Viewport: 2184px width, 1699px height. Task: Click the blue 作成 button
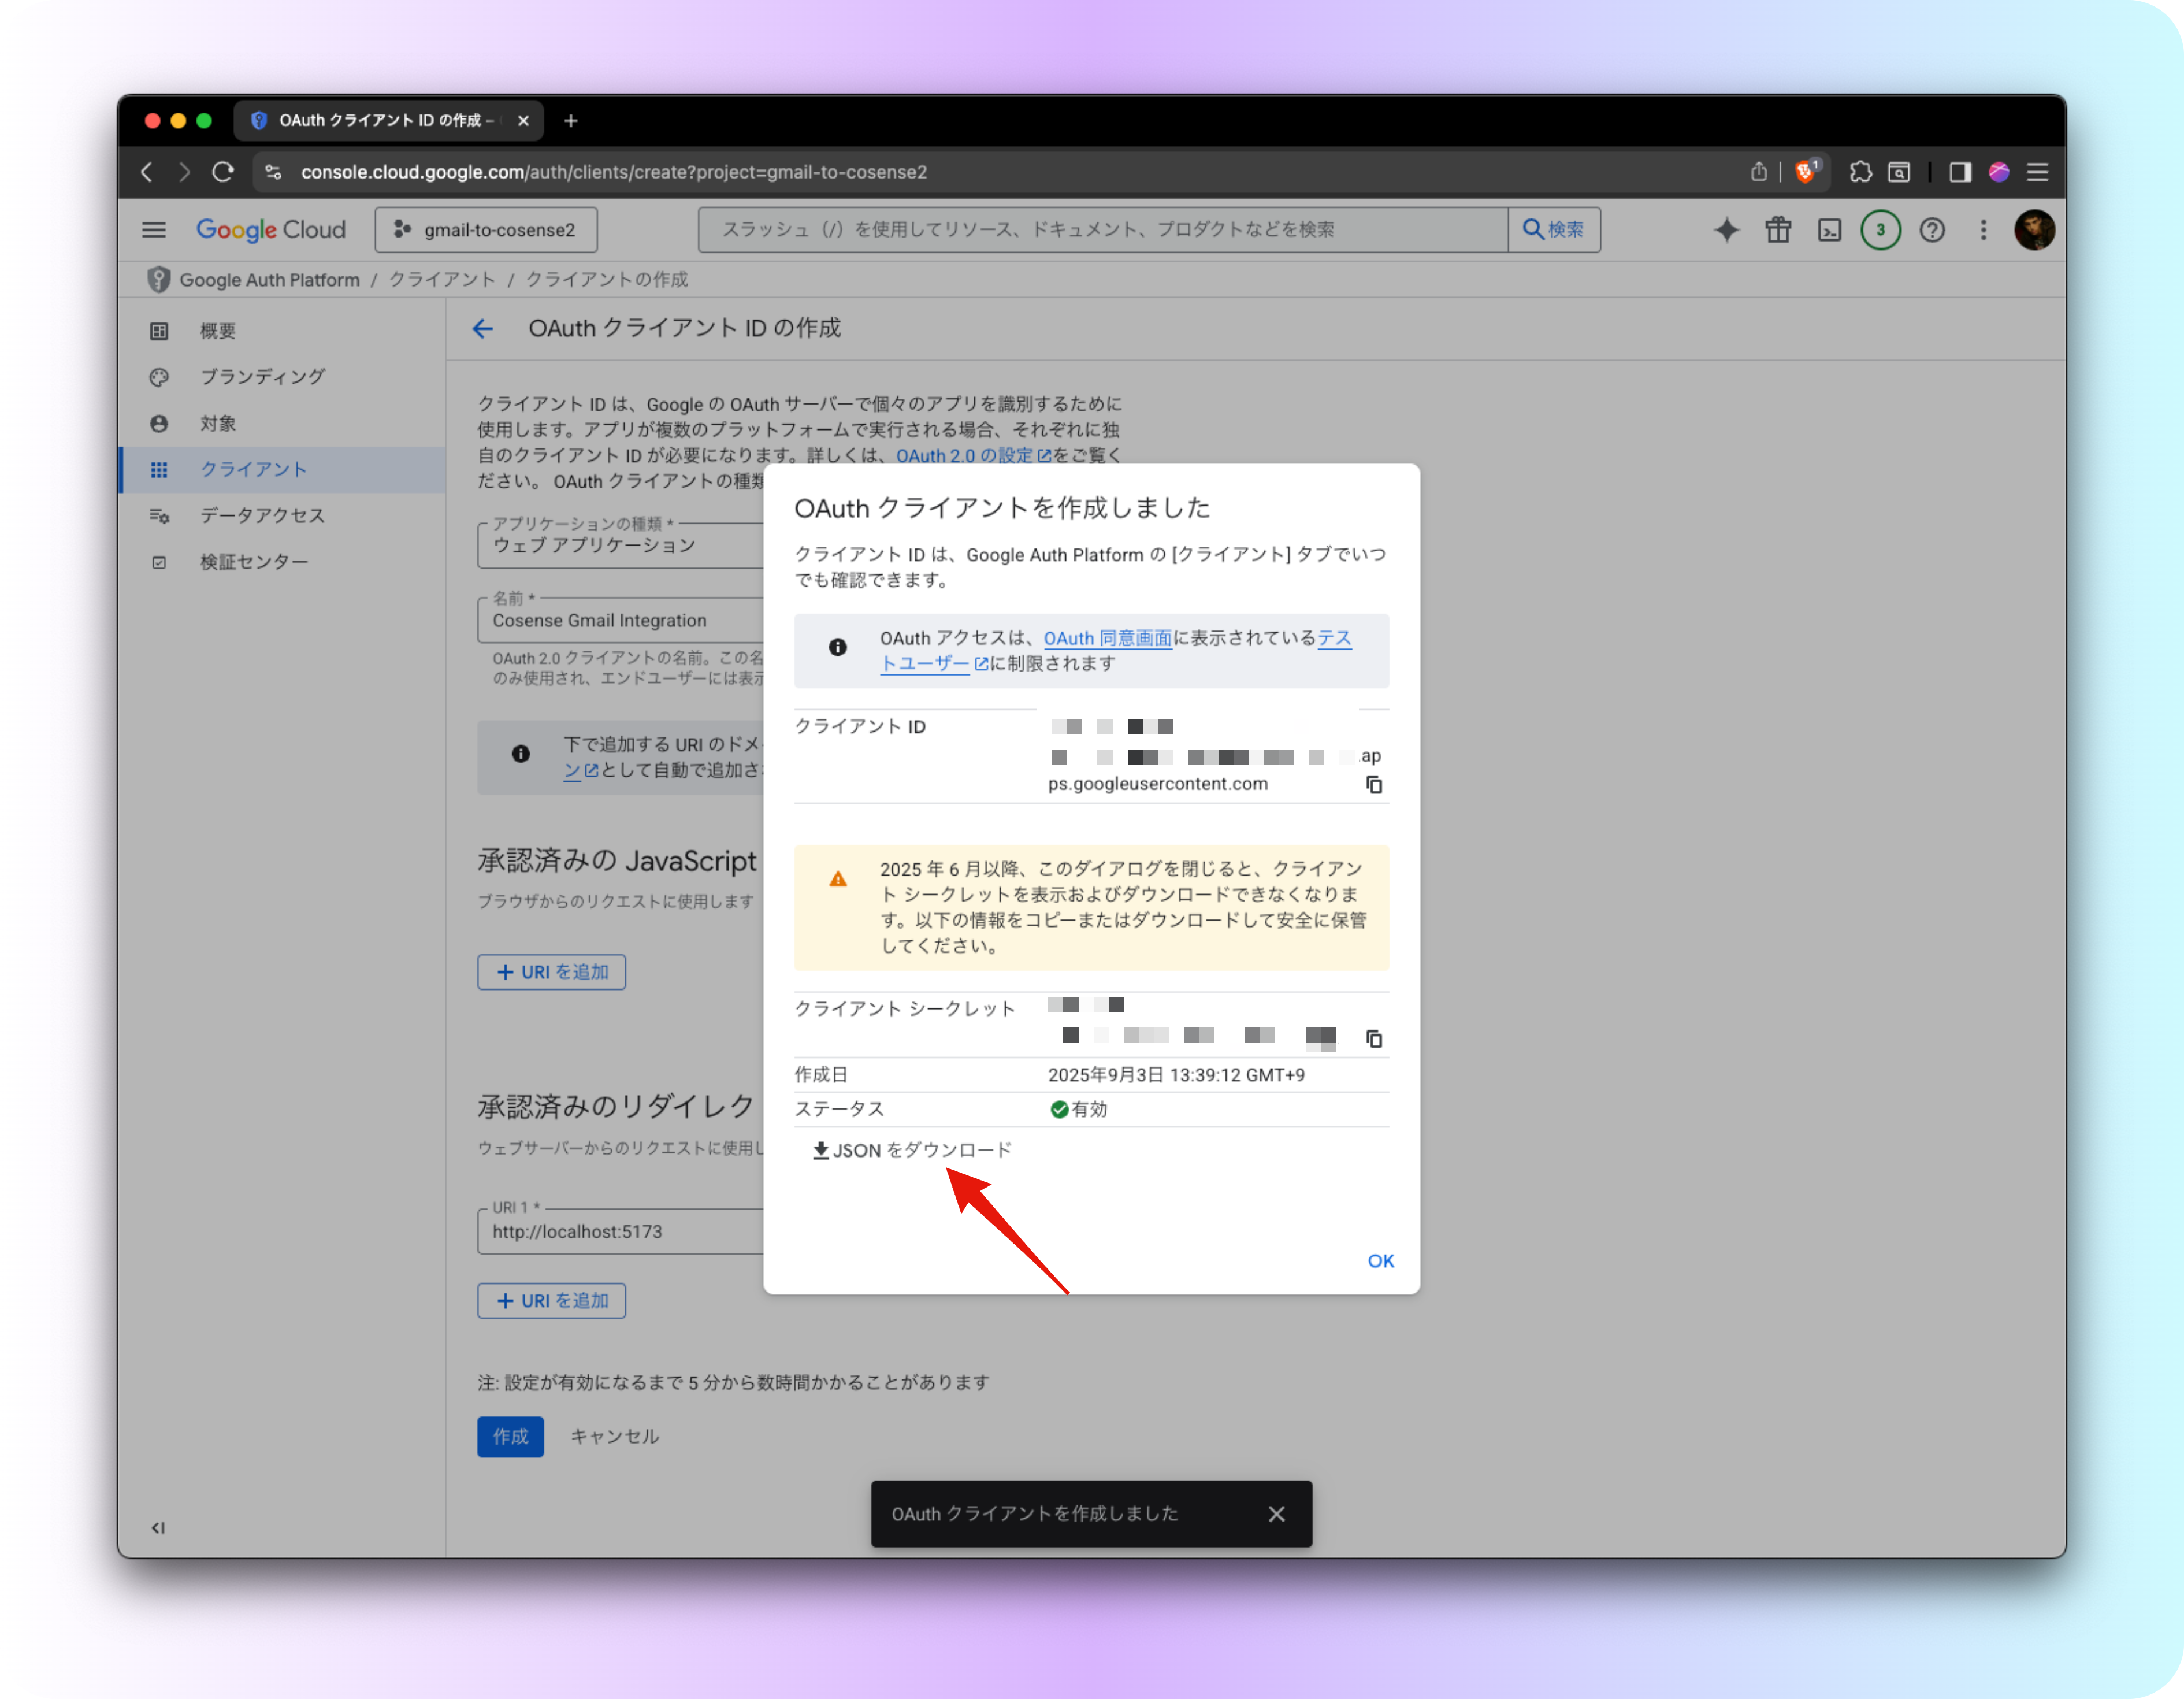coord(510,1437)
